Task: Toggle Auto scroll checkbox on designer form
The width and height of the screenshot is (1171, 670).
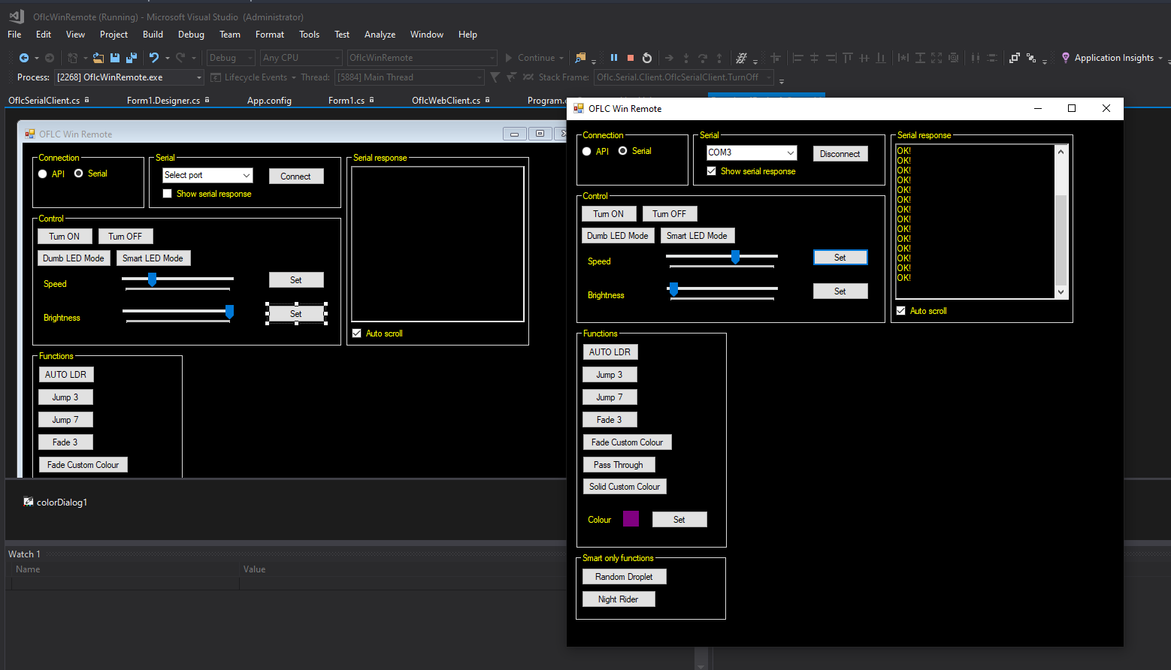Action: pos(357,333)
